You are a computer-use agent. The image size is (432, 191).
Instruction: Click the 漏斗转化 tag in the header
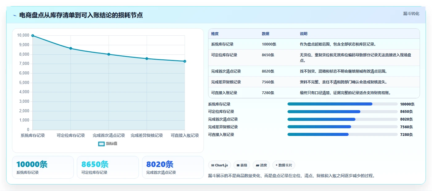pos(411,14)
